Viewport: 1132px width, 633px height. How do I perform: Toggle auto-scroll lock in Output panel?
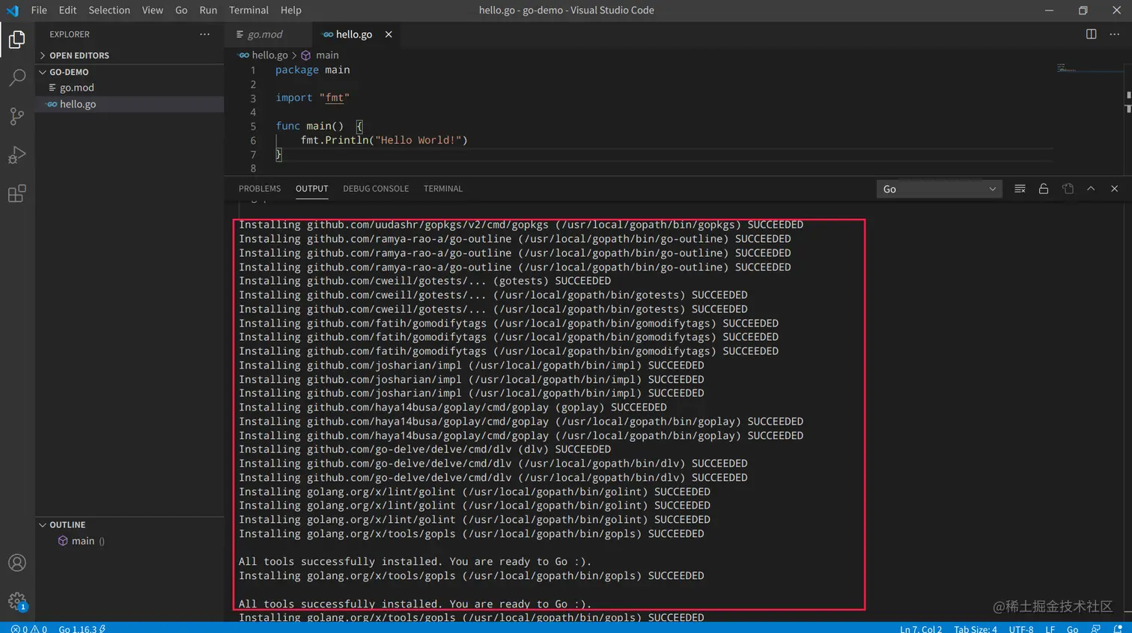pos(1044,189)
